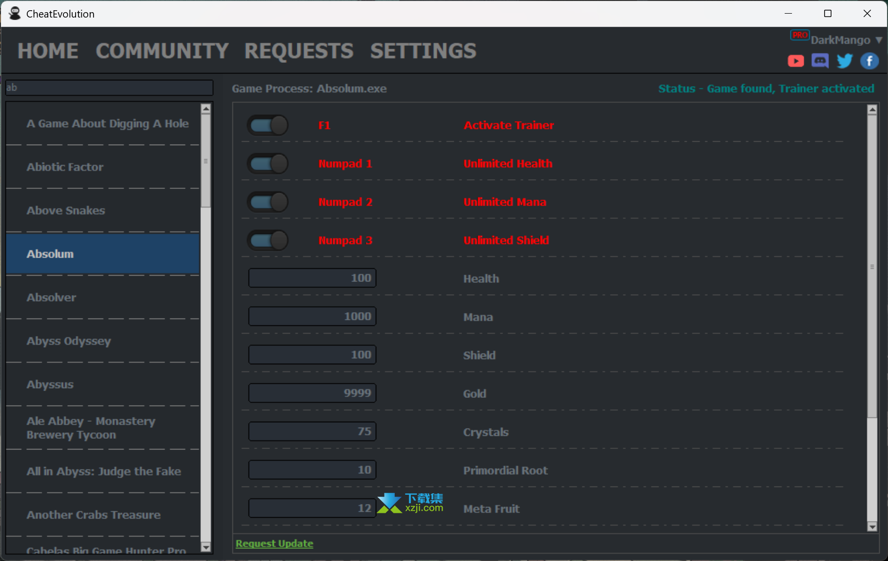The height and width of the screenshot is (561, 888).
Task: Open the COMMUNITY tab
Action: pyautogui.click(x=162, y=51)
